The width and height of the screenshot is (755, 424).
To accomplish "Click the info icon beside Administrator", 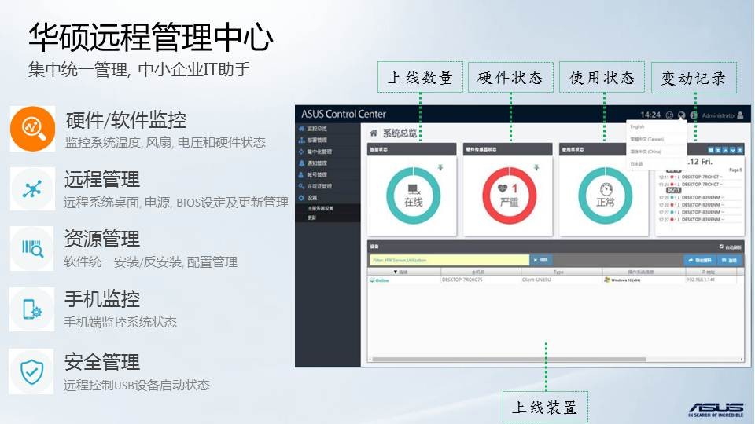I will tap(694, 115).
